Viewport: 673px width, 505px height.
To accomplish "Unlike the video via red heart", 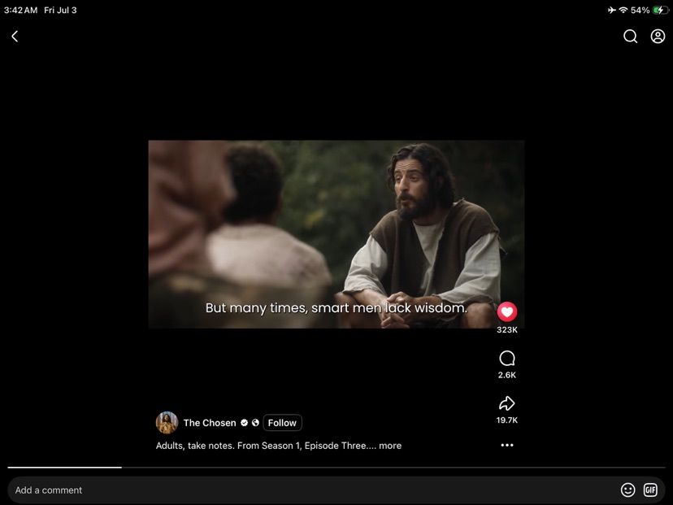I will (507, 311).
